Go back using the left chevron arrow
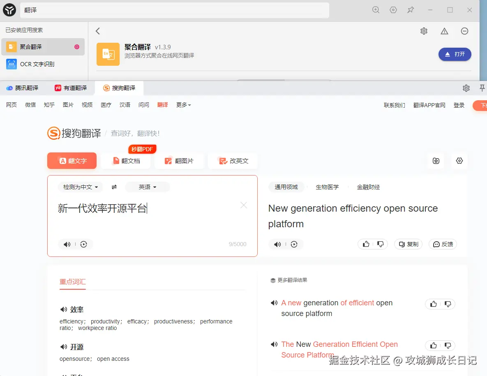The image size is (487, 376). click(98, 31)
